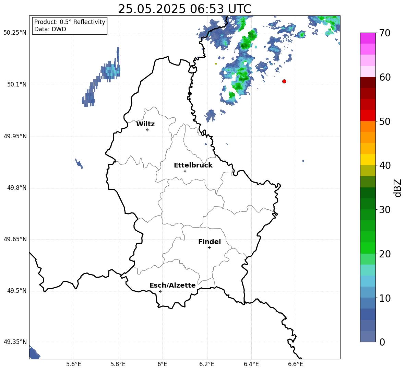
Task: Click the 6.2°E longitude label
Action: point(207,364)
